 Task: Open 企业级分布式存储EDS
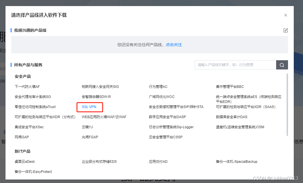click(x=99, y=162)
